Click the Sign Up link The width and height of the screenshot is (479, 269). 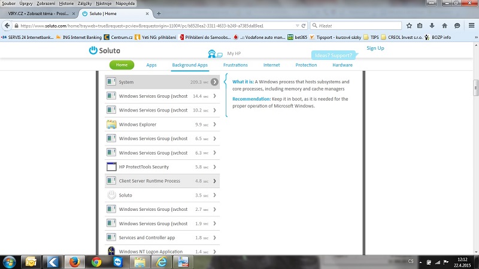[375, 48]
